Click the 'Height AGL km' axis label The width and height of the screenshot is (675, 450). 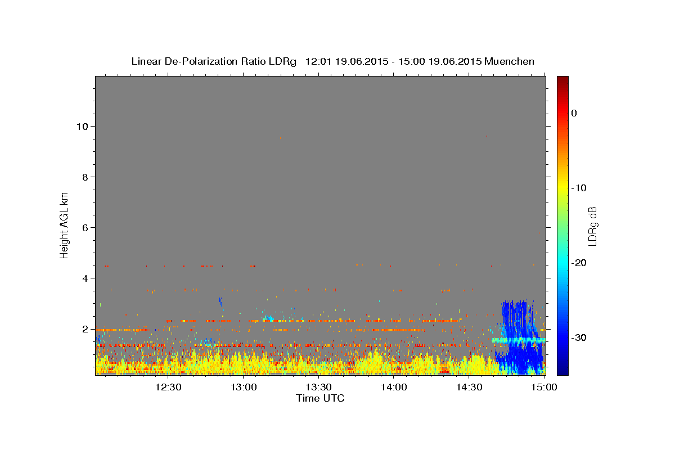tap(64, 224)
